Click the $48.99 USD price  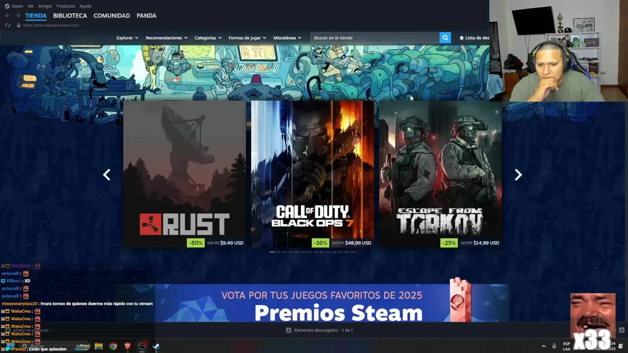pyautogui.click(x=358, y=243)
